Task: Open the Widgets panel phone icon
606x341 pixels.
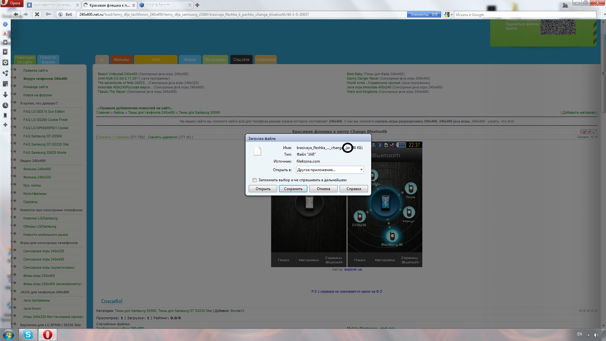Action: coord(5,115)
